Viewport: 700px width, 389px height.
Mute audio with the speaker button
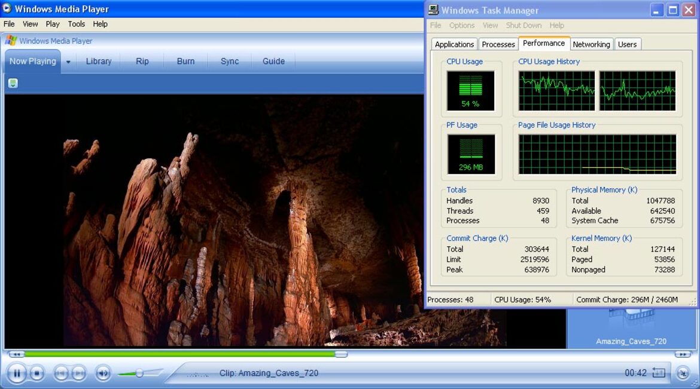coord(103,373)
